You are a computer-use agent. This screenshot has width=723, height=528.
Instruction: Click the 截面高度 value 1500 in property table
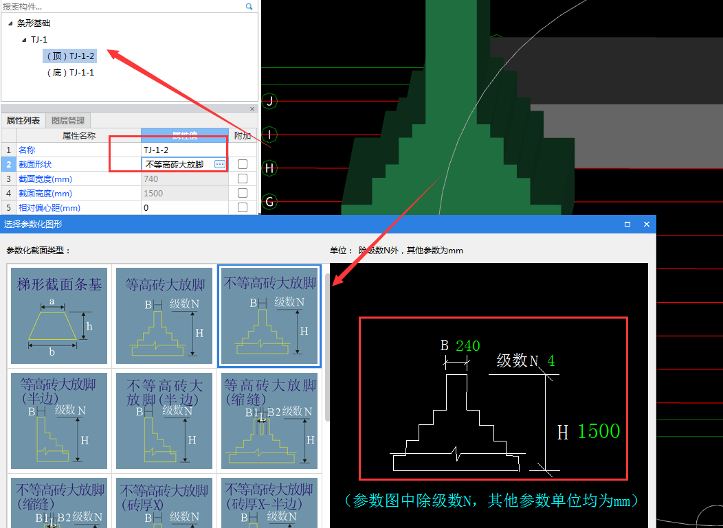click(x=184, y=194)
